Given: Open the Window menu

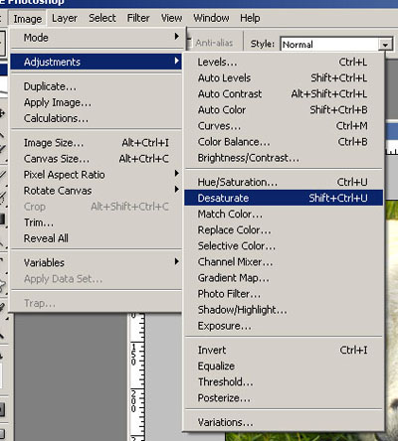Looking at the screenshot, I should (211, 18).
